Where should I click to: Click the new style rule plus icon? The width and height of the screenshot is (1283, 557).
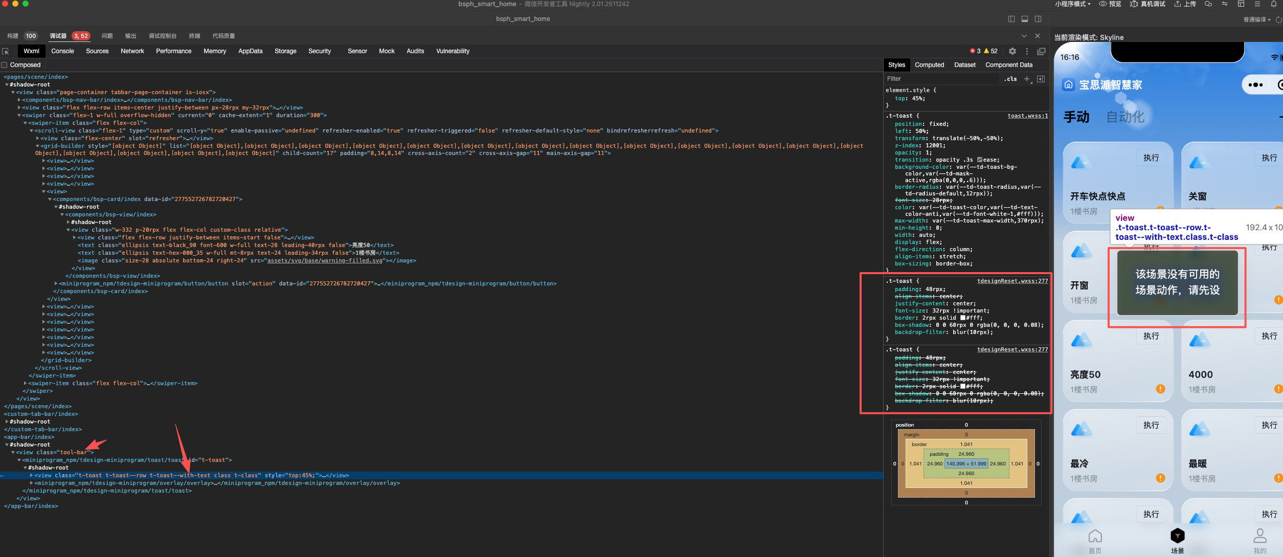pos(1027,79)
